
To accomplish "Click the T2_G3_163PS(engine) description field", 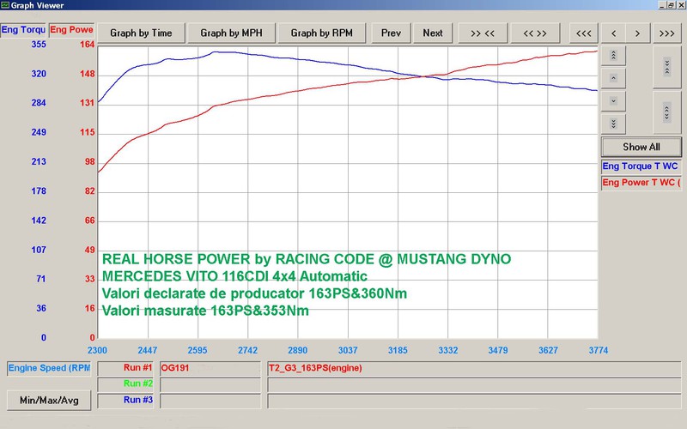I will coord(474,368).
